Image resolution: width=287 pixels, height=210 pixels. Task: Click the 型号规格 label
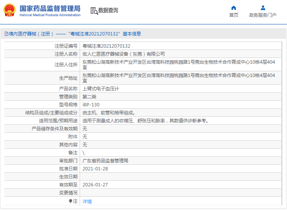68,105
